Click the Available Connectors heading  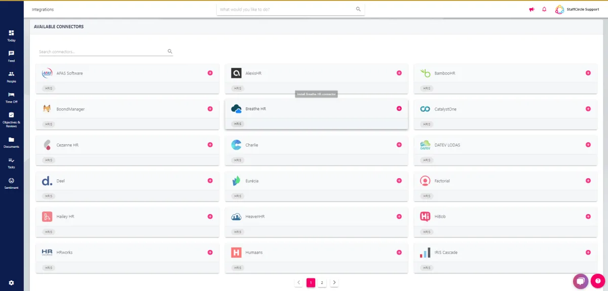[x=59, y=27]
